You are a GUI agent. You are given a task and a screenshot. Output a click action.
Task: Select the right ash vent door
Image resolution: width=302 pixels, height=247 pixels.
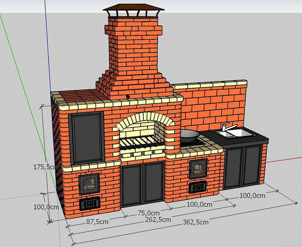pos(198,187)
